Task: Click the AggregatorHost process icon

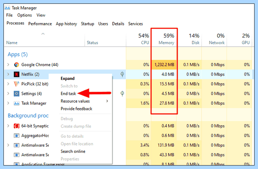Action: (16, 136)
